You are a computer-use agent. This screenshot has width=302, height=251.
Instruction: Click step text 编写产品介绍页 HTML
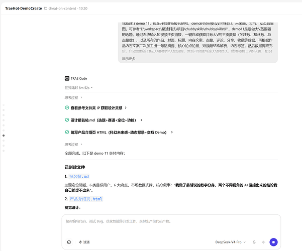[119, 132]
